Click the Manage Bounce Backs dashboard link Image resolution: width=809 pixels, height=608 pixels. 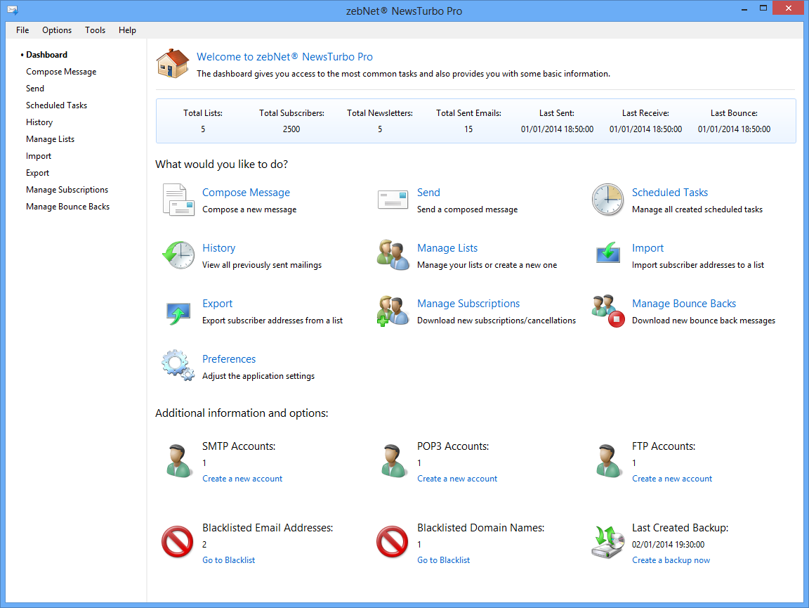click(x=683, y=304)
